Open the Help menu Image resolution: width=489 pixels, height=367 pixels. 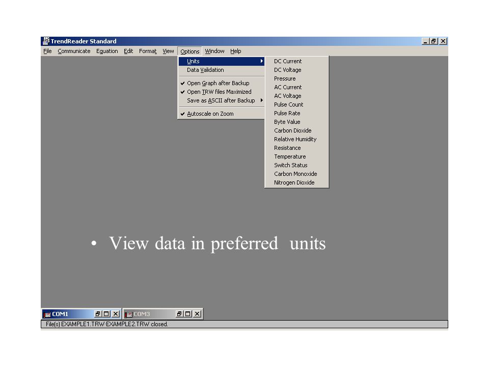point(236,51)
